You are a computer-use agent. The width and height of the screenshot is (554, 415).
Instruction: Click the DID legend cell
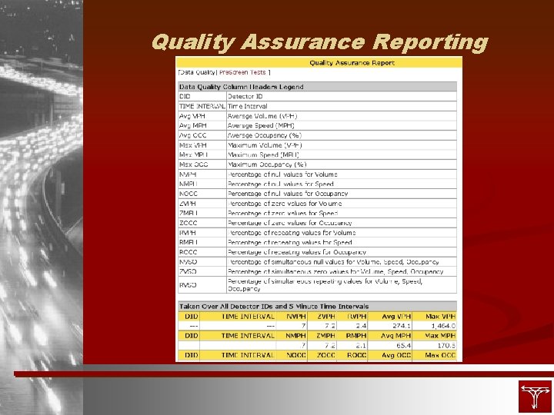tap(202, 96)
